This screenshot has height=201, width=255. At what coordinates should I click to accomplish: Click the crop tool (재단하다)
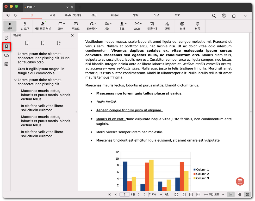point(152,26)
